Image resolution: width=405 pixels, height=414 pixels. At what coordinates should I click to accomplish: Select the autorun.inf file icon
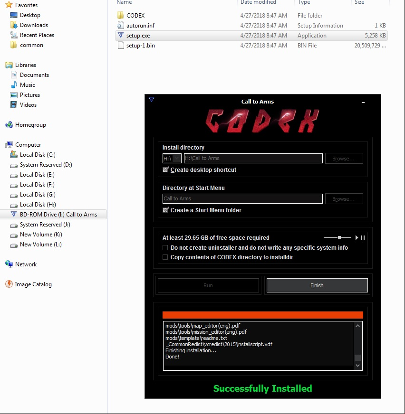(x=121, y=25)
